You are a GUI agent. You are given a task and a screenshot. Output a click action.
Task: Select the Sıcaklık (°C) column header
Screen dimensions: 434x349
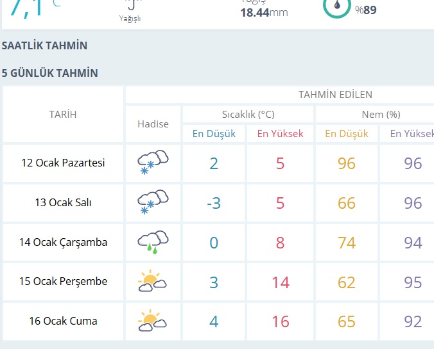248,114
